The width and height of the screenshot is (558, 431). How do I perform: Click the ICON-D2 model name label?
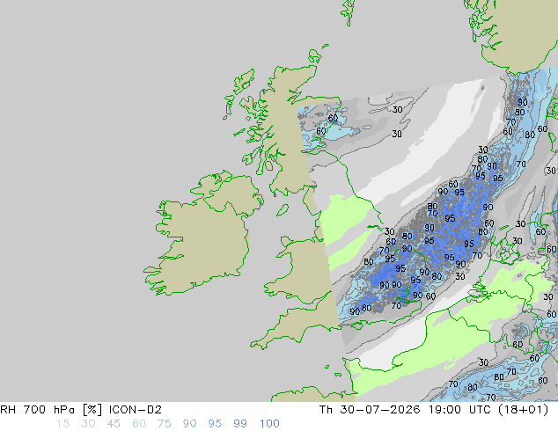[x=136, y=410]
